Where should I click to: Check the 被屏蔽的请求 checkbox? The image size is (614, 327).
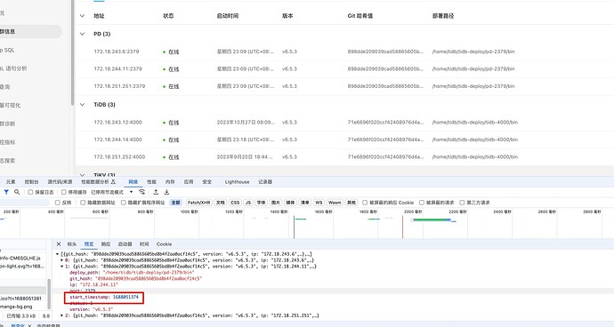pos(422,203)
